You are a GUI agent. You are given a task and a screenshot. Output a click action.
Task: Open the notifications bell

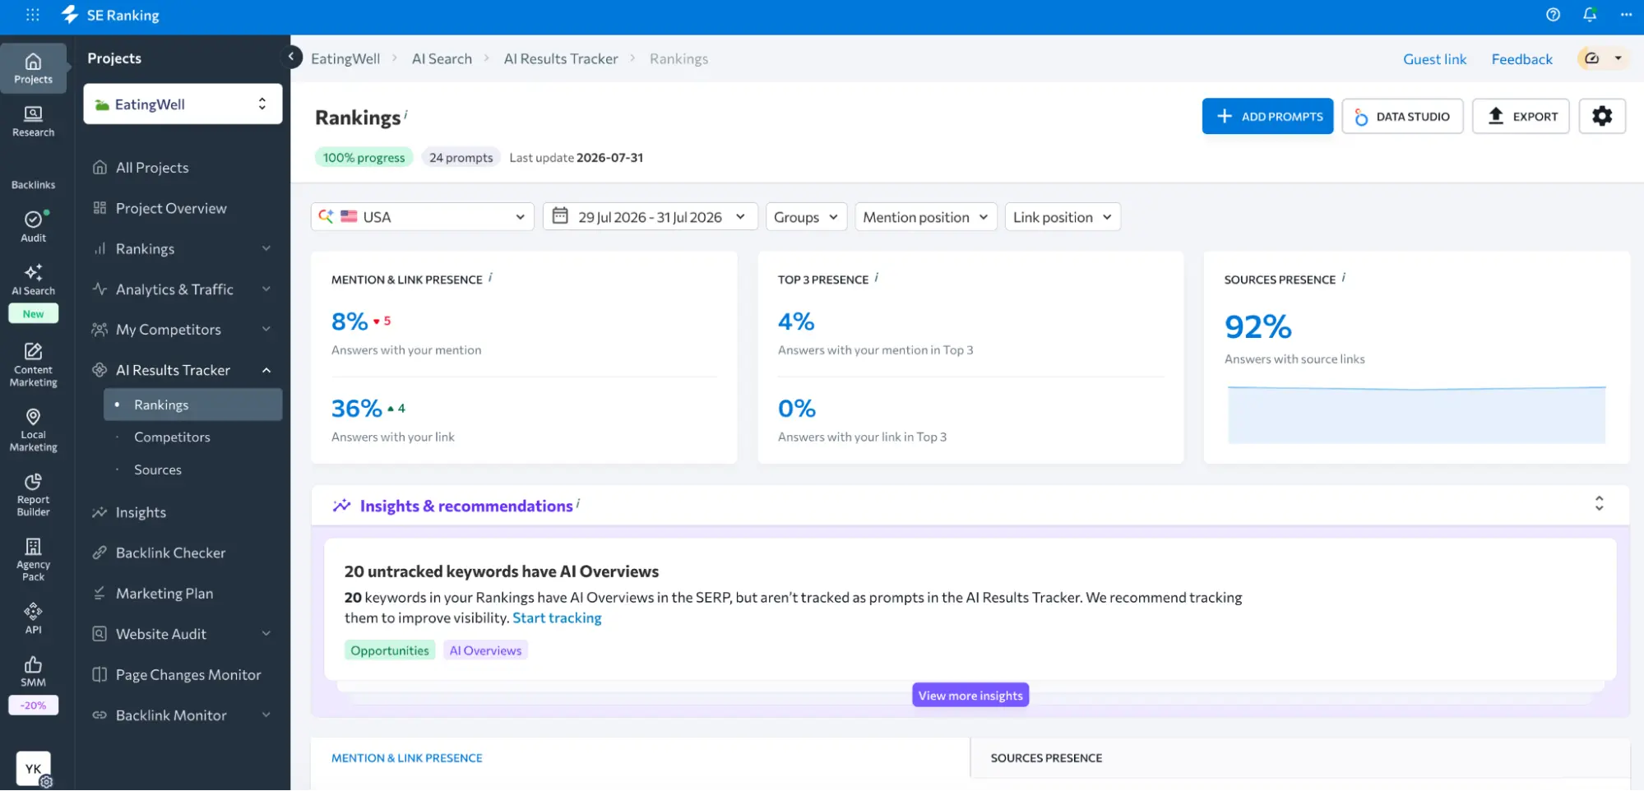(x=1590, y=15)
